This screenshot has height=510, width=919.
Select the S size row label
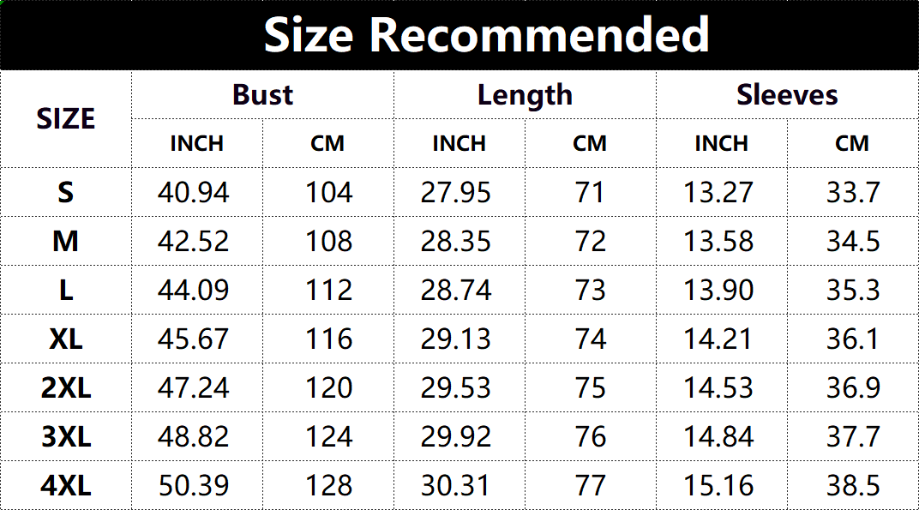(66, 193)
